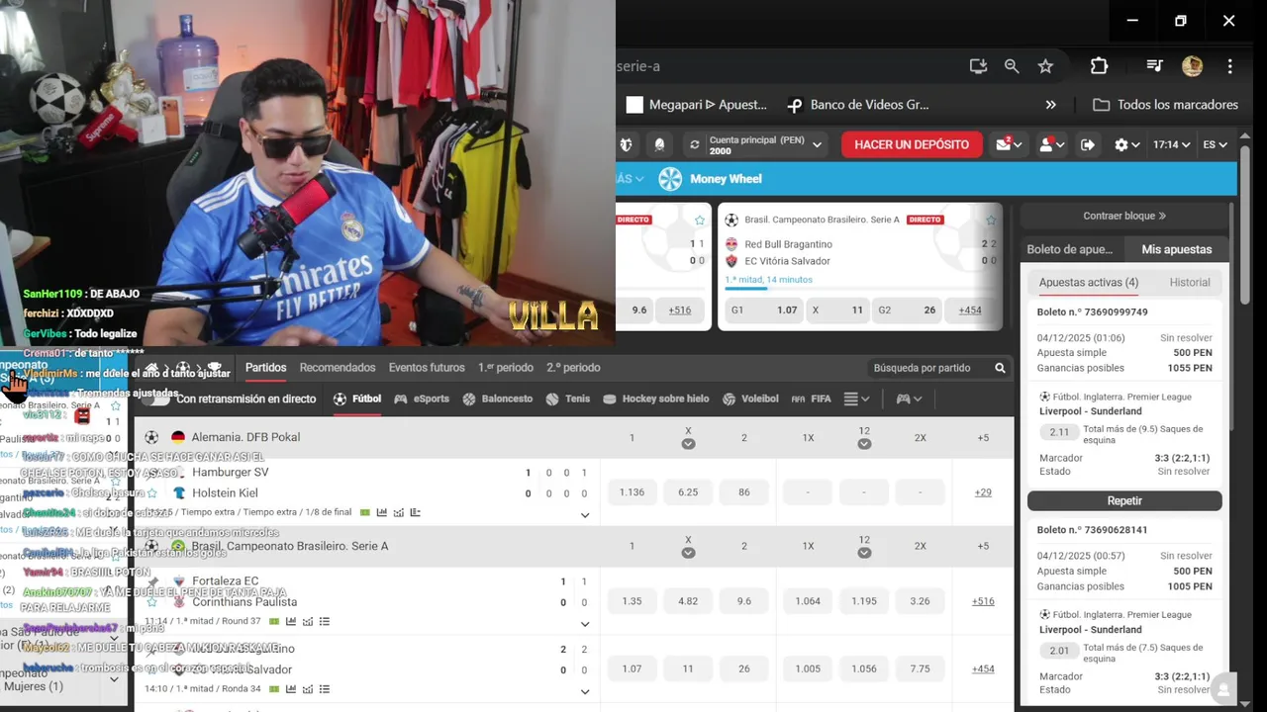Open the more sports list dropdown

(x=857, y=400)
